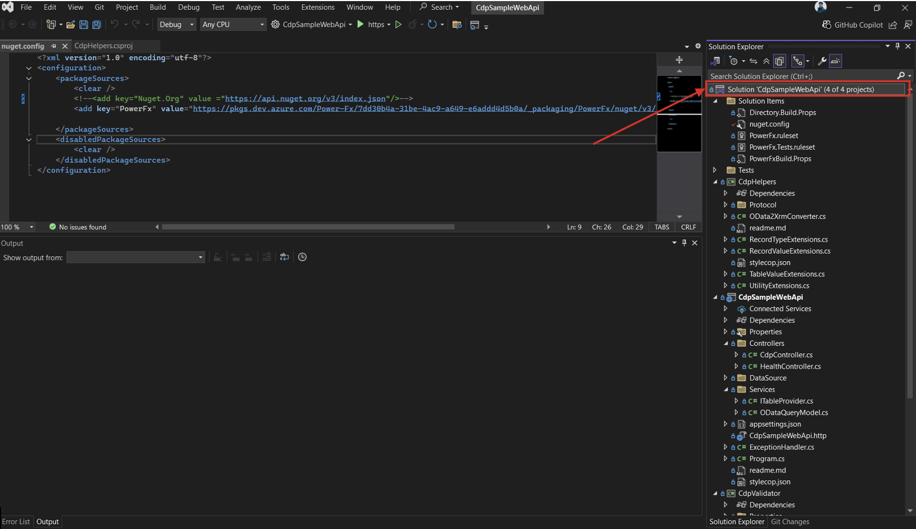Click the split editor plus icon
The height and width of the screenshot is (529, 916).
(679, 60)
